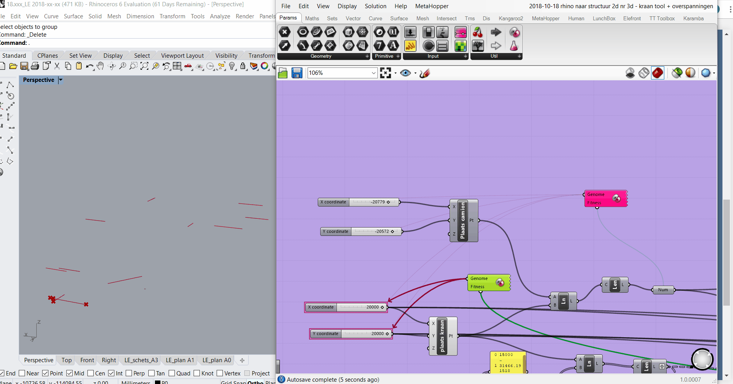
Task: Toggle Ortho in Rhino status bar
Action: (255, 382)
